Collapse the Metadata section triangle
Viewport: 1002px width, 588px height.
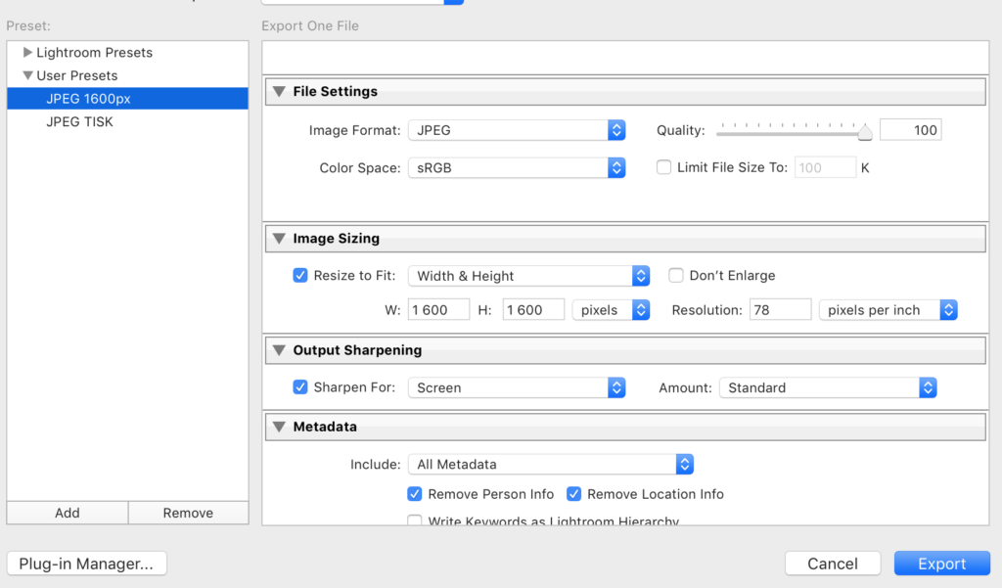279,427
